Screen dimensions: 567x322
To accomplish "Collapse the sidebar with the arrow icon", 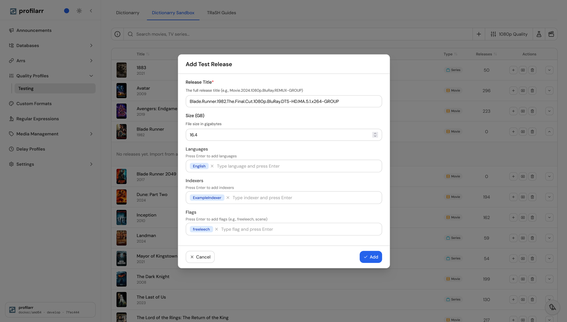I will coord(91,11).
